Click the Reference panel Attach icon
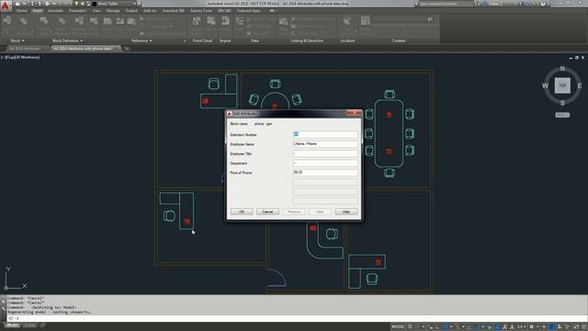This screenshot has height=331, width=588. coord(107,21)
